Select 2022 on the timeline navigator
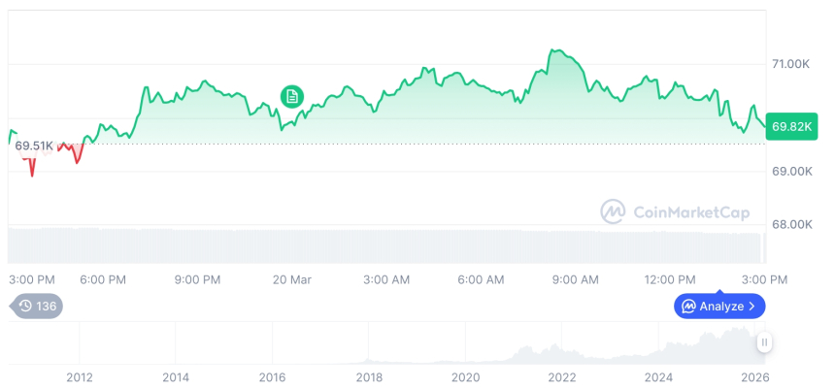Viewport: 835px width, 389px height. tap(562, 377)
